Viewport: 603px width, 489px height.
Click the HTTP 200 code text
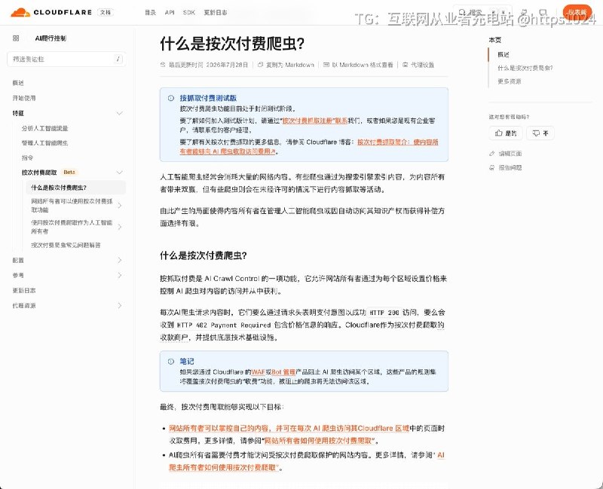(384, 313)
